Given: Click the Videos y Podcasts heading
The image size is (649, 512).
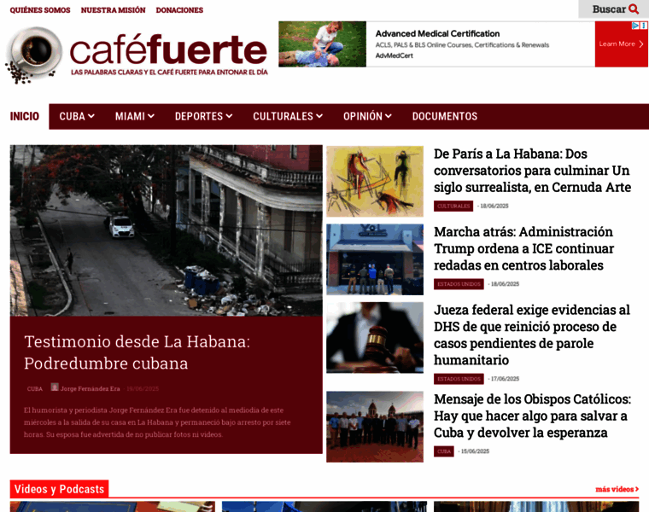Looking at the screenshot, I should click(x=59, y=489).
